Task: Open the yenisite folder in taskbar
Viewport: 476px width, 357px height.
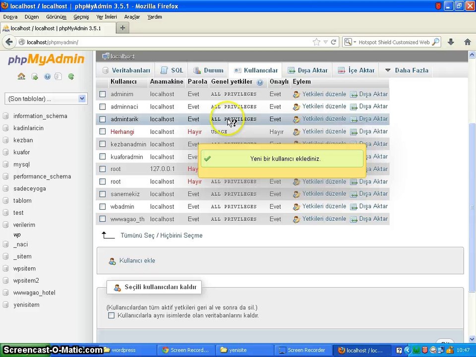Action: click(x=244, y=350)
